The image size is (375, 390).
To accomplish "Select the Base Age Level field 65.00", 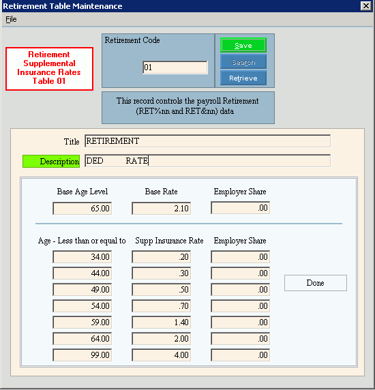I will 82,208.
